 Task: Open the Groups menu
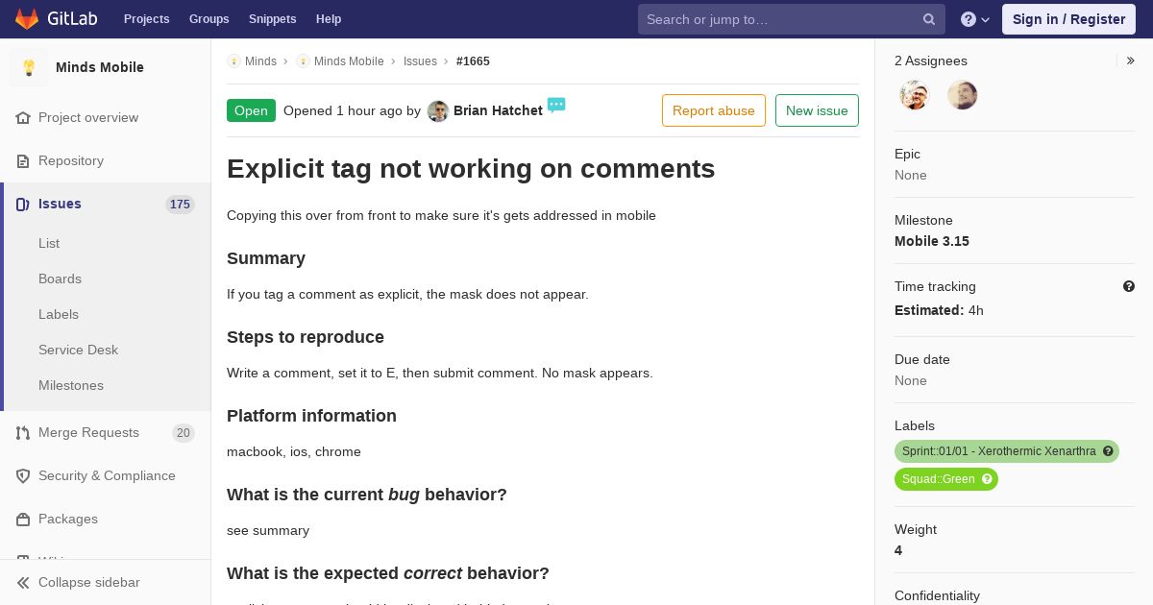[209, 19]
